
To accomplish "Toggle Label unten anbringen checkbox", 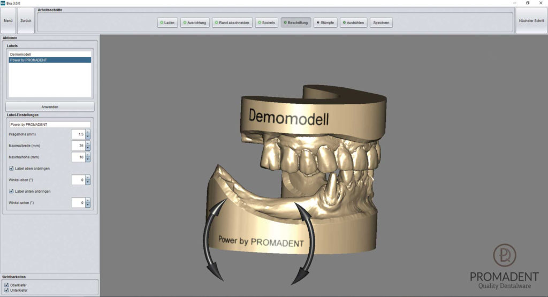I will [11, 191].
